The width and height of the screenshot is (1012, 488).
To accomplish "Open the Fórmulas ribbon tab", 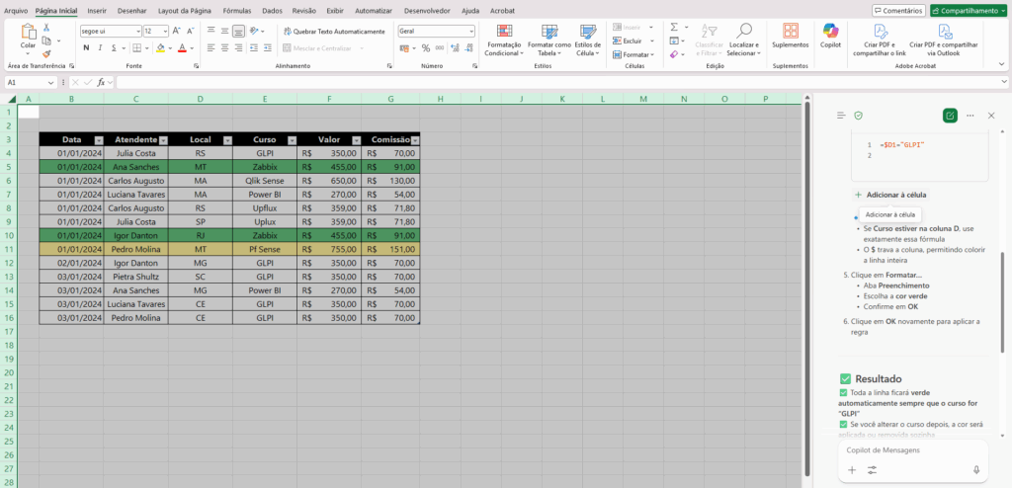I will [x=236, y=10].
